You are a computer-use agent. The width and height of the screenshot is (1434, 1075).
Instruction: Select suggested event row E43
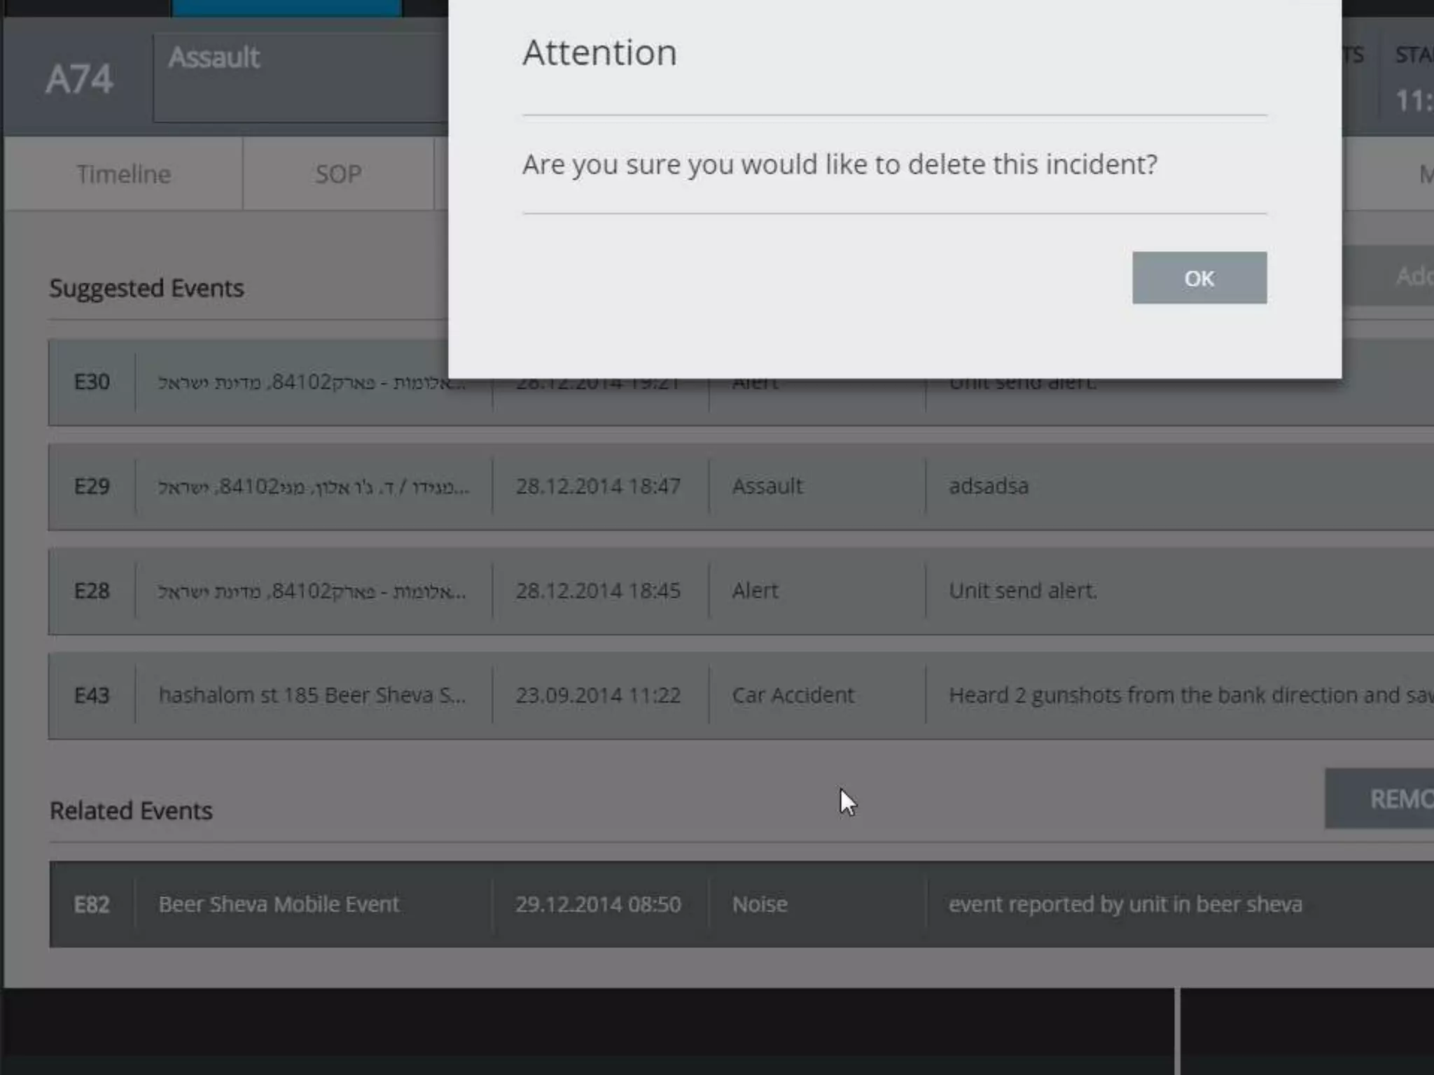[x=92, y=696]
